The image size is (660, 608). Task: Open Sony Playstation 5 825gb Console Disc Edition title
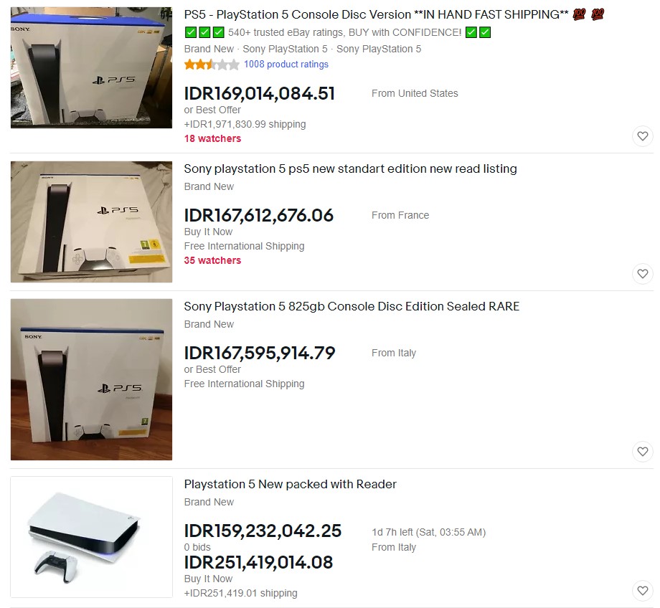coord(352,307)
